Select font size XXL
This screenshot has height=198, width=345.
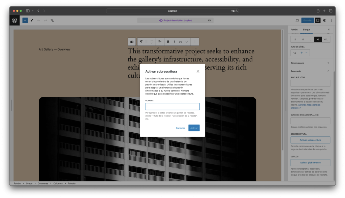[326, 40]
